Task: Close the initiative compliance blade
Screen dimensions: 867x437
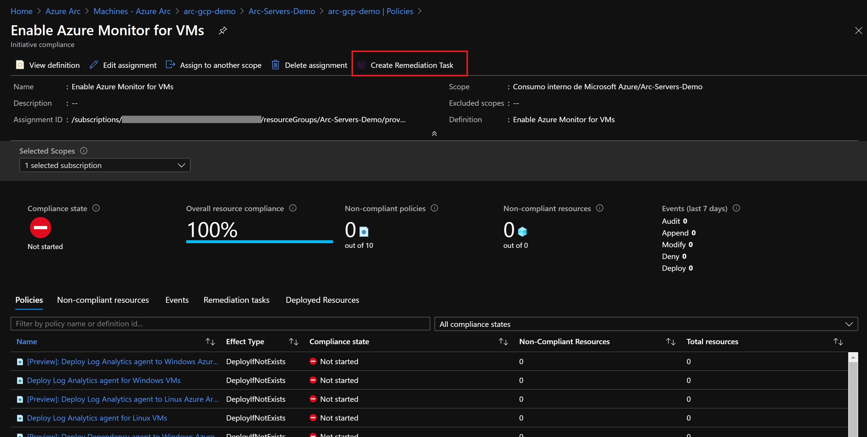Action: click(x=858, y=31)
